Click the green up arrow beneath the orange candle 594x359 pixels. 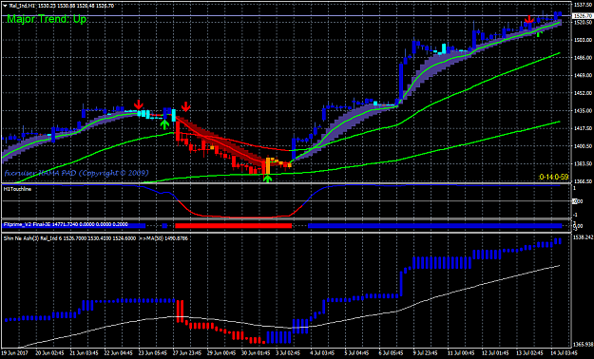point(268,179)
